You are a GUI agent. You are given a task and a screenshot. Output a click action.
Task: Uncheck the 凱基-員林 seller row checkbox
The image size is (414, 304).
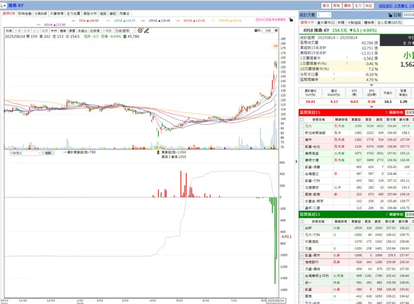click(302, 255)
